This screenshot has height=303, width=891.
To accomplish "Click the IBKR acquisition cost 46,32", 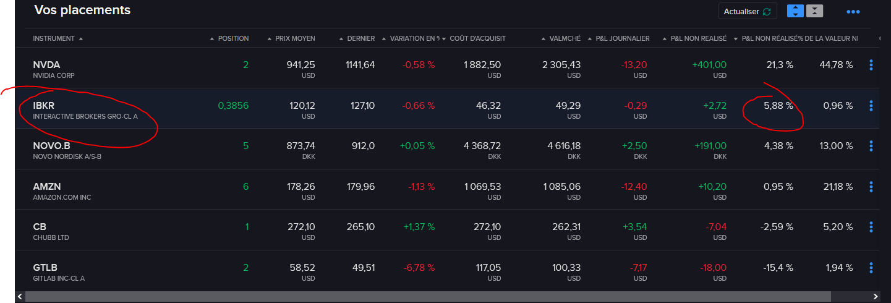I will click(488, 106).
